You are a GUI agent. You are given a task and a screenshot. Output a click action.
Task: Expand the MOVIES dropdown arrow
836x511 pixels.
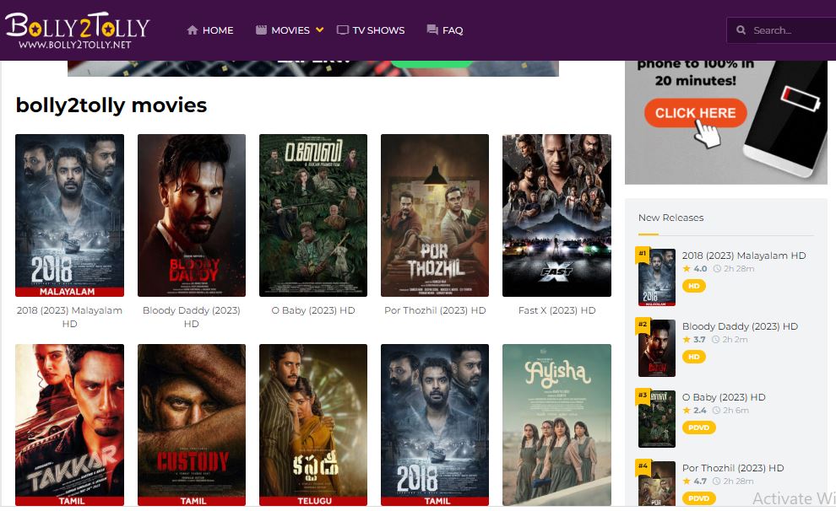(x=319, y=30)
